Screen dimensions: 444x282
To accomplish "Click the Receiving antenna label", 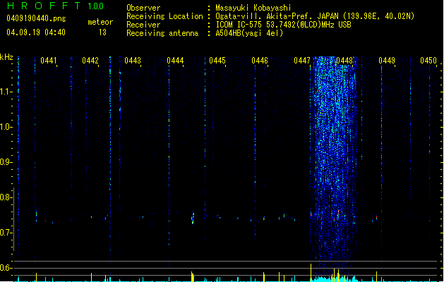I will click(x=162, y=33).
